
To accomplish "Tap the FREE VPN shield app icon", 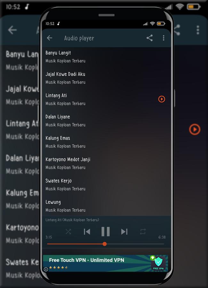I will pos(158,263).
